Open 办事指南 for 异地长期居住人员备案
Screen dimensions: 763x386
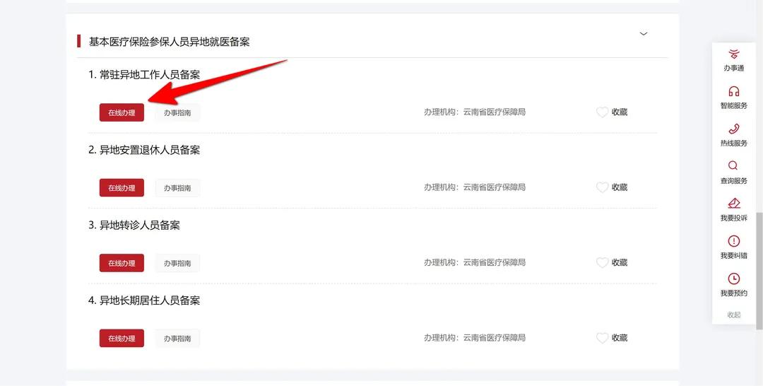pyautogui.click(x=177, y=339)
